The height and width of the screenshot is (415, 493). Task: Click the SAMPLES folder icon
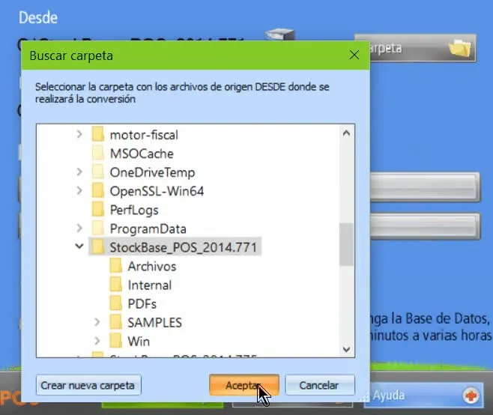click(x=115, y=322)
